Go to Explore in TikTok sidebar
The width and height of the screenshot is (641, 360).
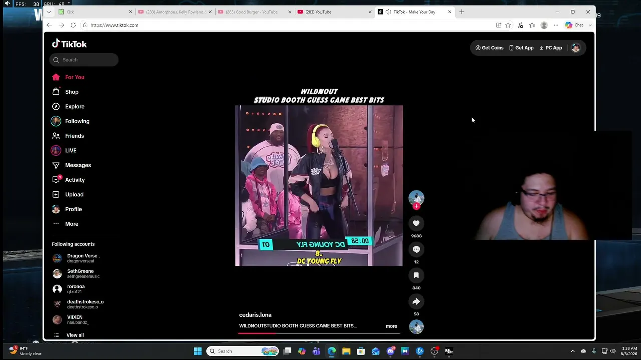(x=68, y=106)
